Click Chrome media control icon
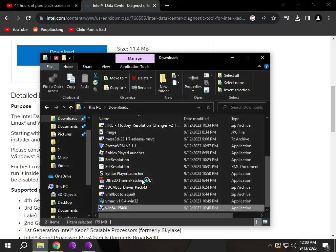The image size is (336, 252). (x=286, y=18)
